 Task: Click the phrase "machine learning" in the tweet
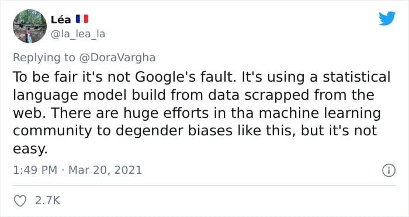(x=320, y=114)
